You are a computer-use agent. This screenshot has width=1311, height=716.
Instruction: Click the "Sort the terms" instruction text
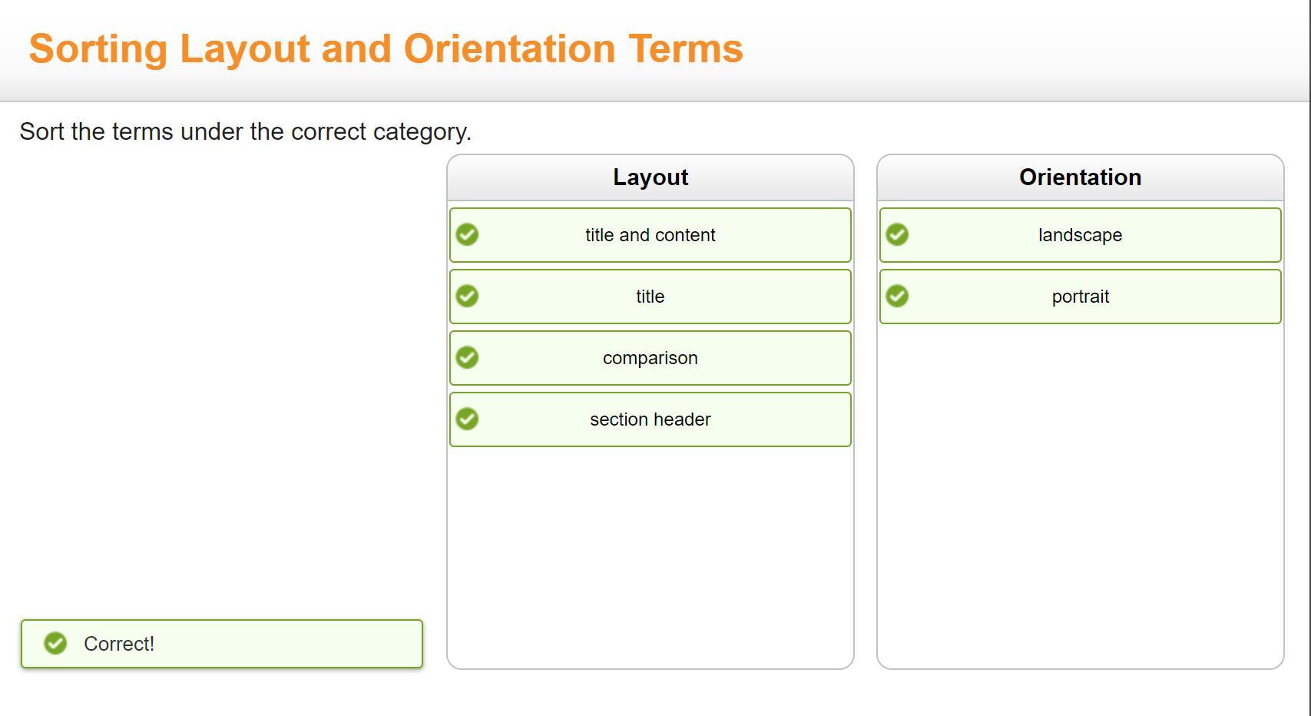pos(245,131)
